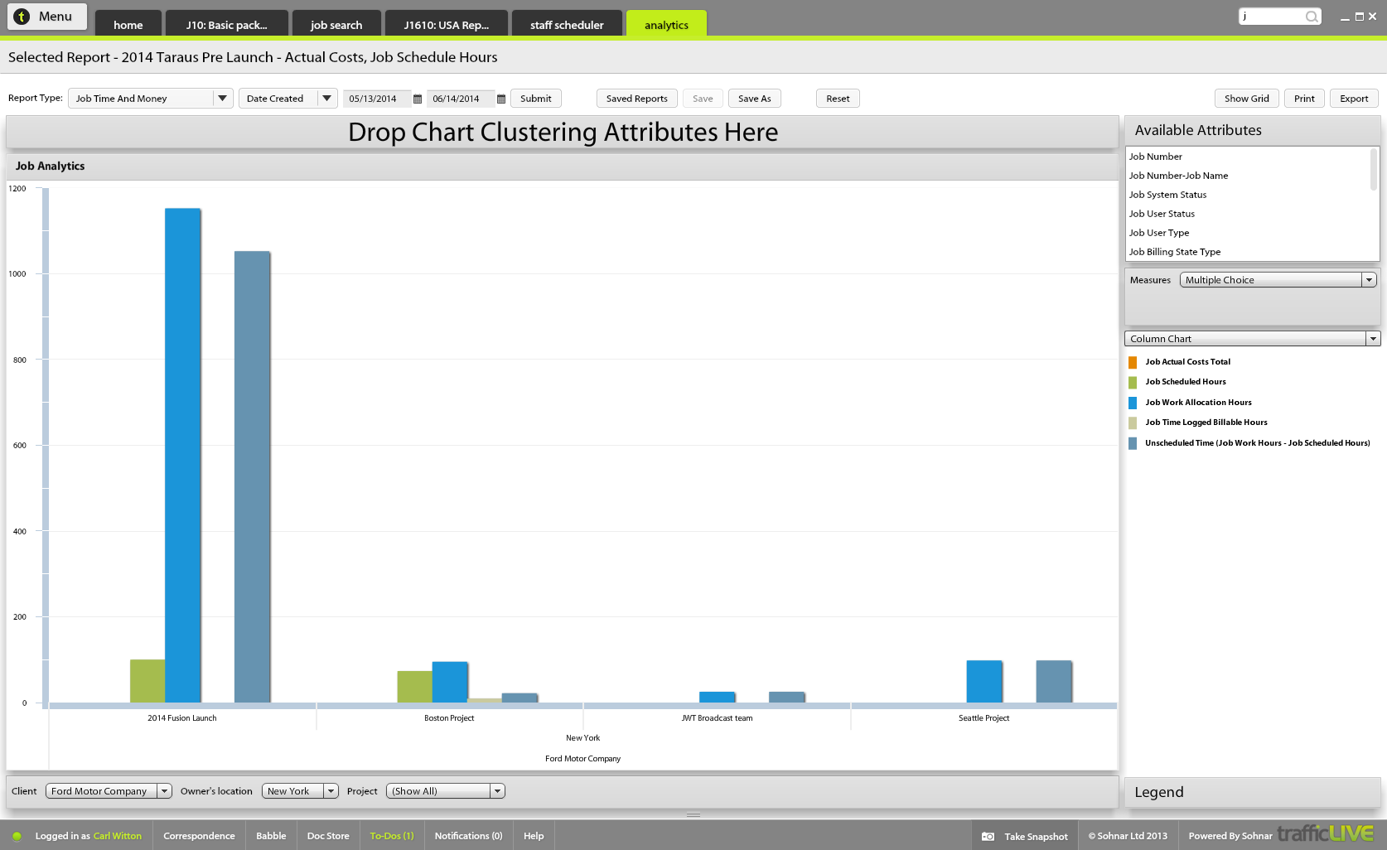Click the search magnifier icon
This screenshot has width=1387, height=850.
click(x=1311, y=17)
